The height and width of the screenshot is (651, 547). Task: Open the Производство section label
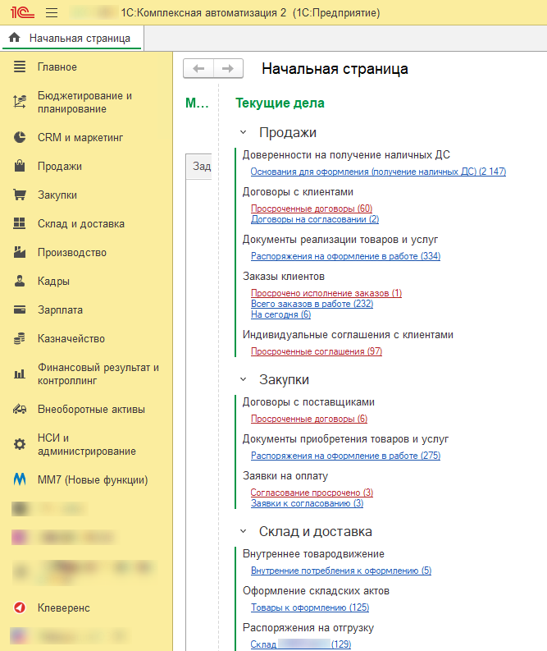[x=72, y=252]
